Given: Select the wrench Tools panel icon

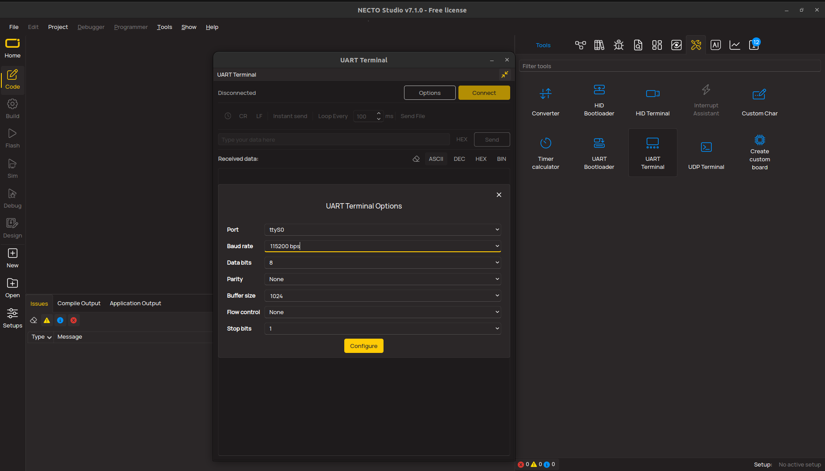Looking at the screenshot, I should 696,45.
